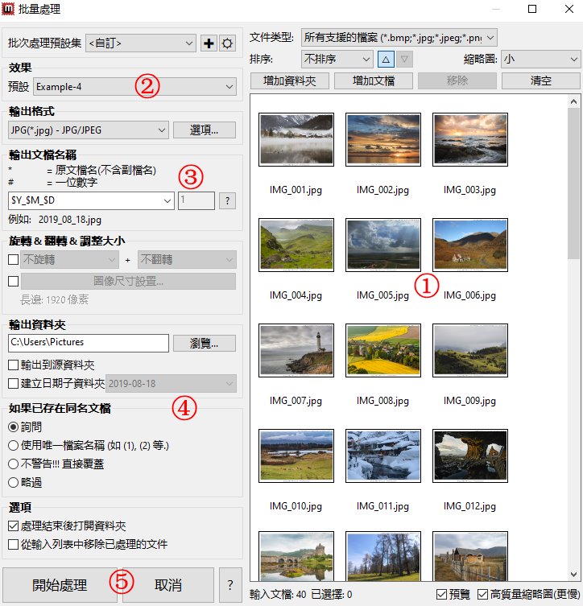Open 縮略圖 size dropdown
The image size is (583, 606).
pos(540,60)
